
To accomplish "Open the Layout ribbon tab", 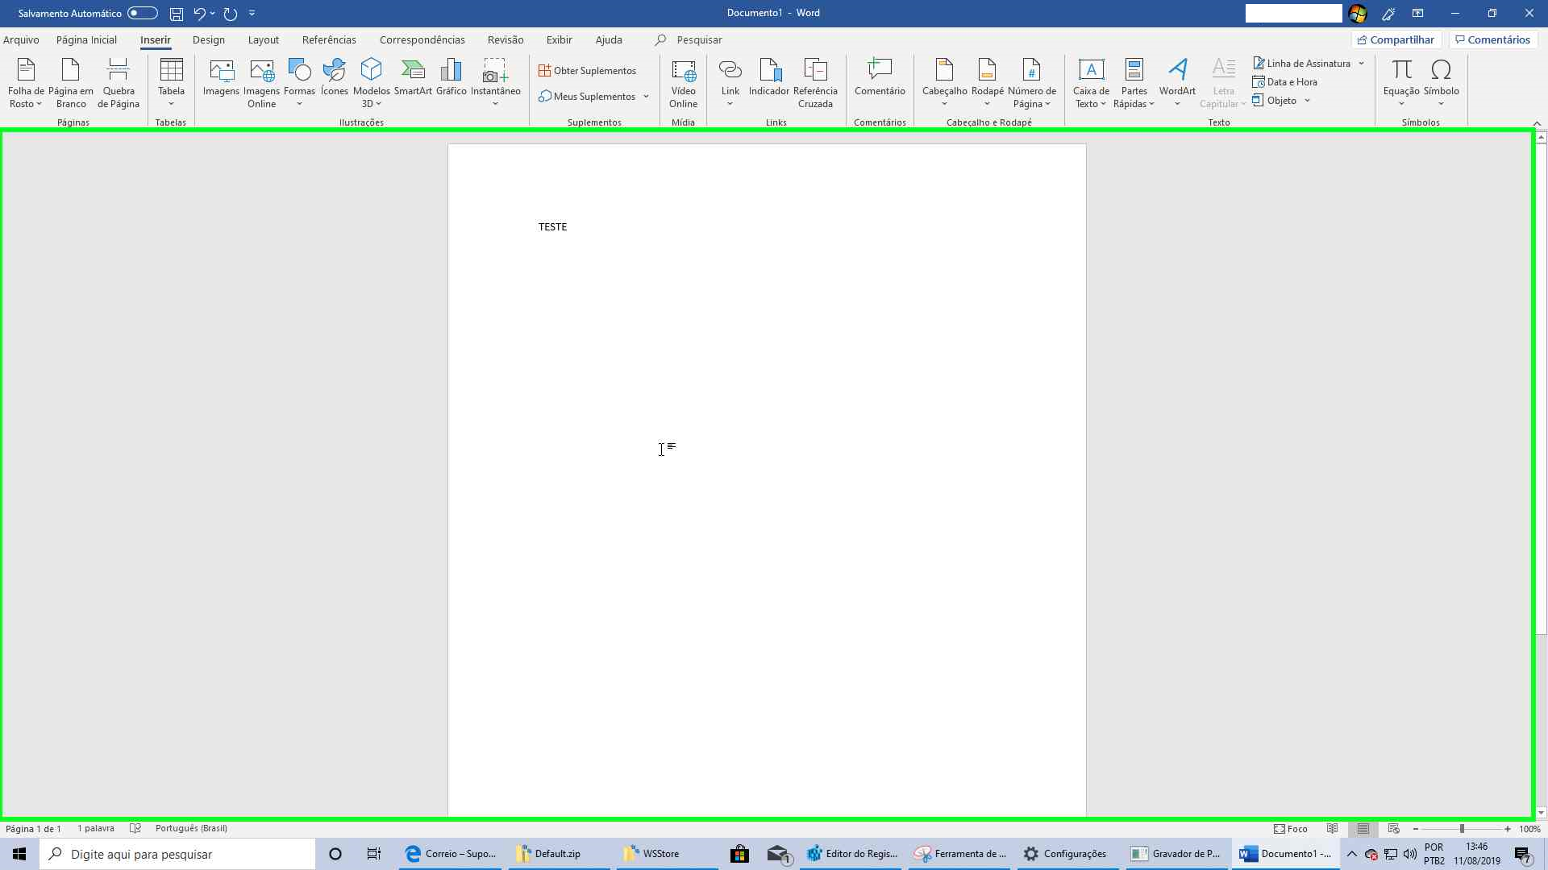I will click(263, 39).
